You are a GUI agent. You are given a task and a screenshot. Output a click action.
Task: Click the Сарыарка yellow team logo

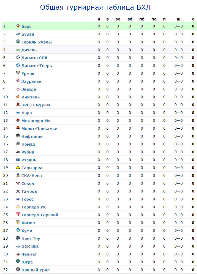coord(18,168)
